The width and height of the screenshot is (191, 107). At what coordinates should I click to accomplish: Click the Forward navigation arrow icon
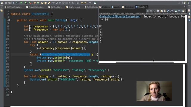point(90,3)
